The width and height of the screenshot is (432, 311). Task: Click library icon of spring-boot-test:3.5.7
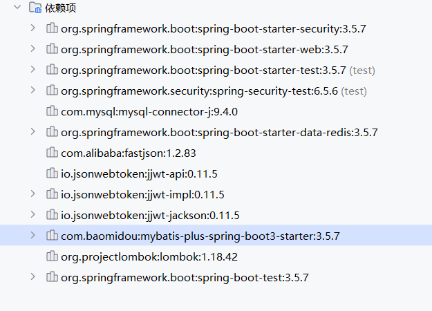[52, 277]
